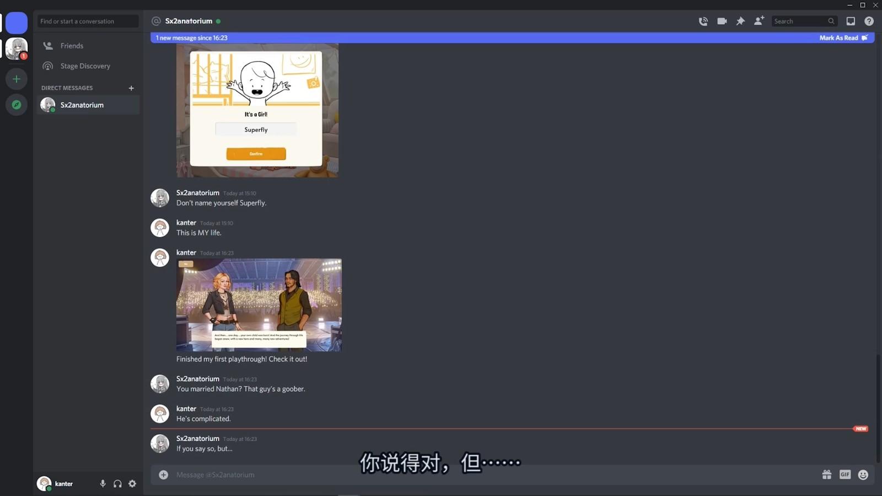The height and width of the screenshot is (496, 882).
Task: Attach a file with plus button
Action: (x=163, y=475)
